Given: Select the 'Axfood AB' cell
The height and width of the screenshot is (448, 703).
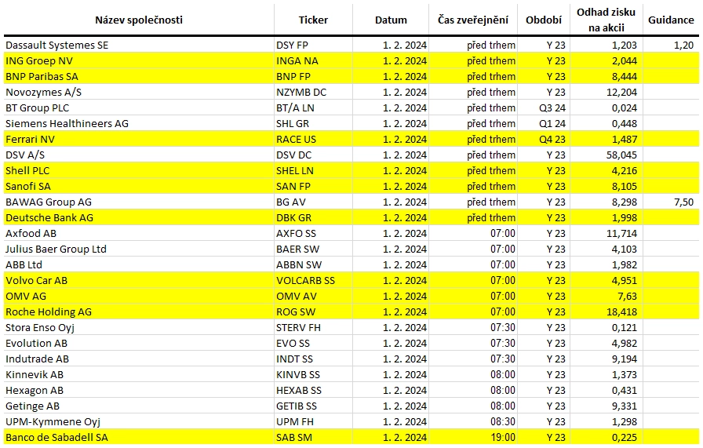Looking at the screenshot, I should click(x=139, y=233).
